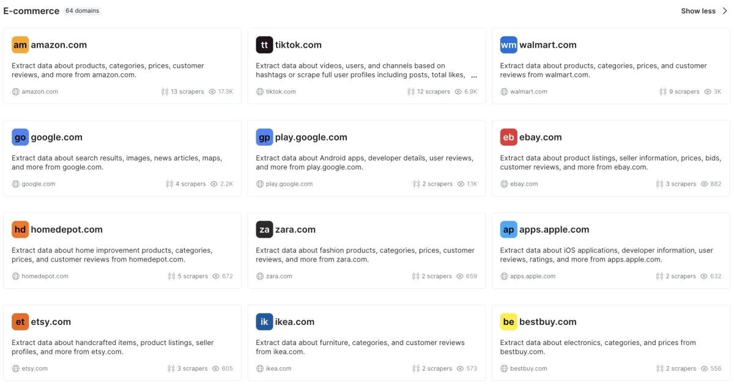The height and width of the screenshot is (386, 734).
Task: Click '2 scrapers' on zara.com card
Action: pos(437,276)
